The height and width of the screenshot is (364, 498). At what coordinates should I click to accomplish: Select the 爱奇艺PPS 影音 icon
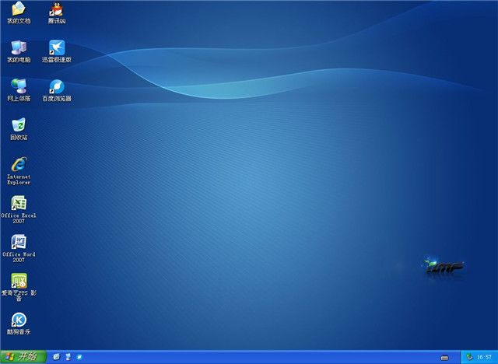click(19, 281)
